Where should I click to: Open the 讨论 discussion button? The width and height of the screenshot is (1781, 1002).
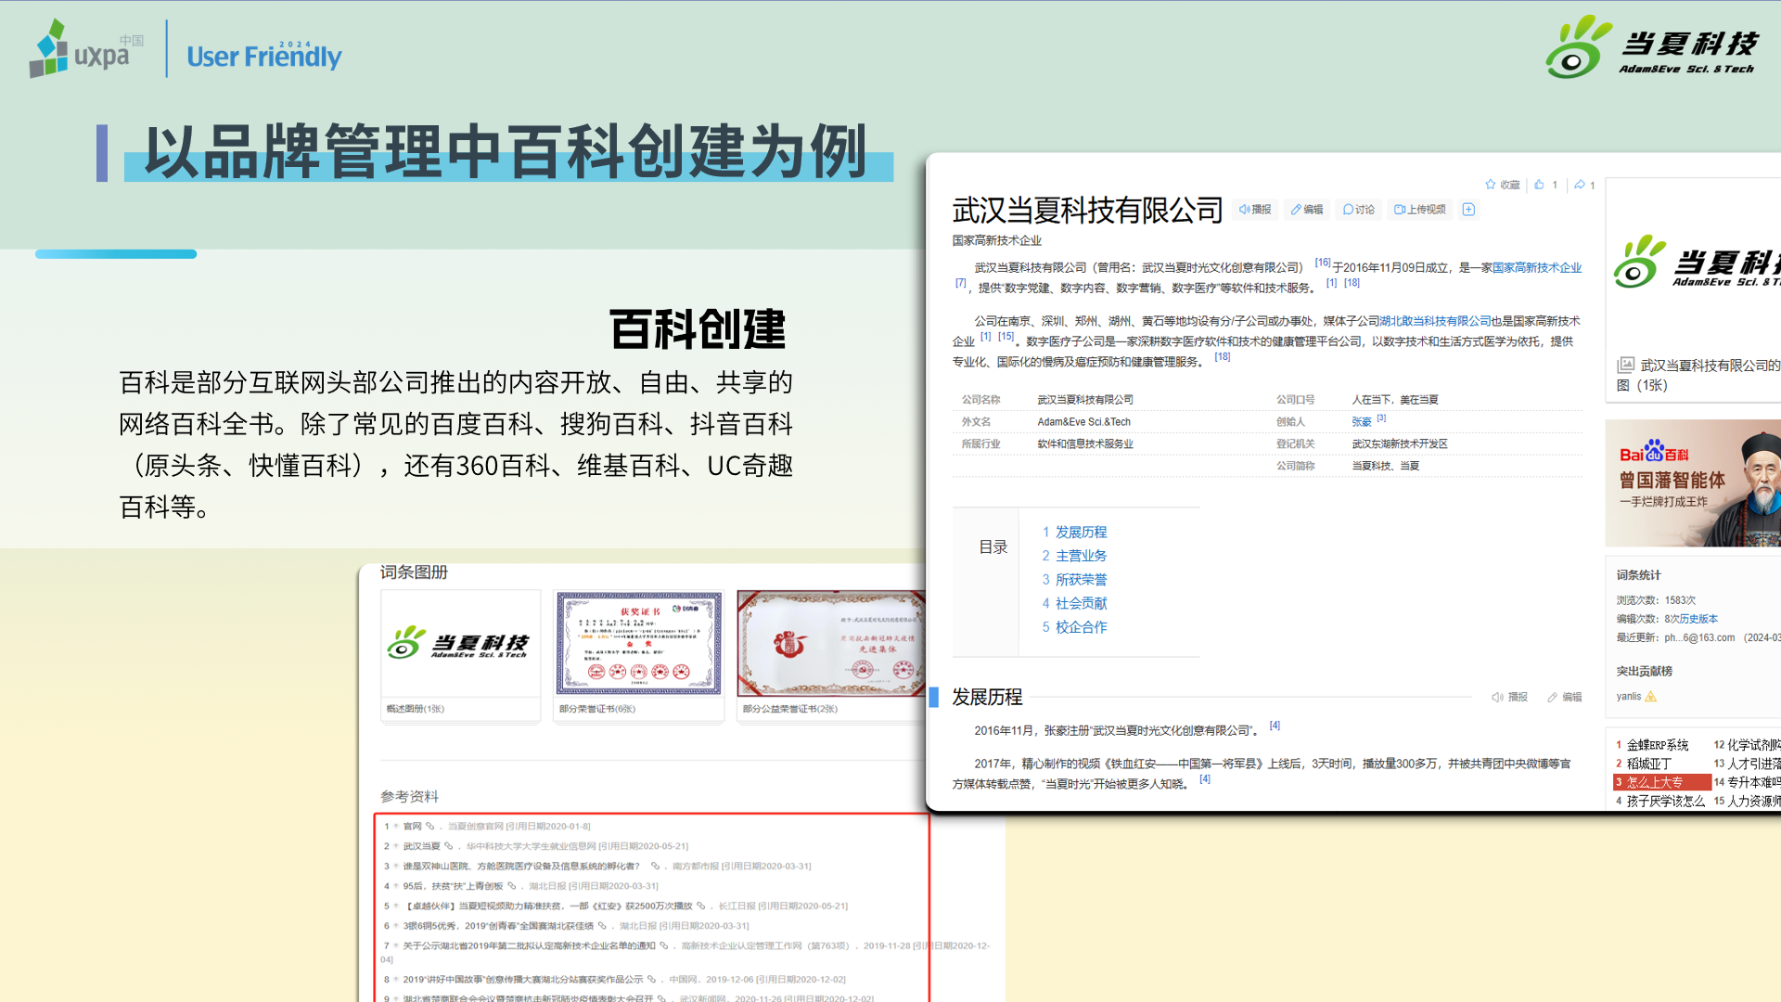[x=1359, y=210]
